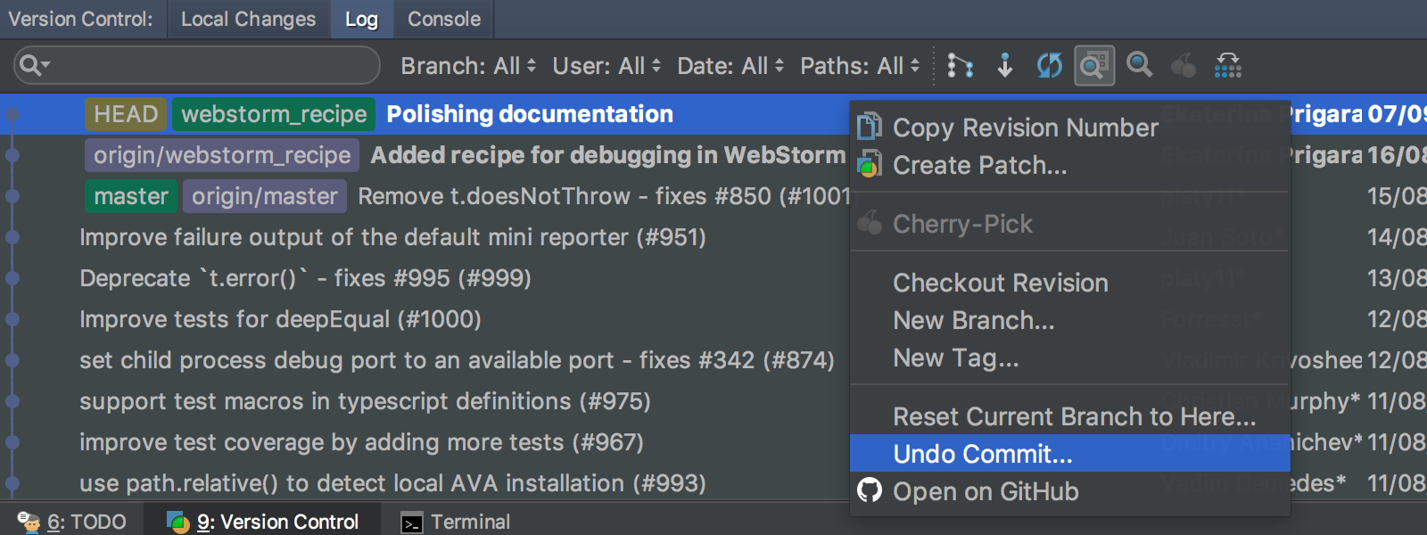Open the Terminal tool window
This screenshot has height=535, width=1427.
click(x=456, y=522)
